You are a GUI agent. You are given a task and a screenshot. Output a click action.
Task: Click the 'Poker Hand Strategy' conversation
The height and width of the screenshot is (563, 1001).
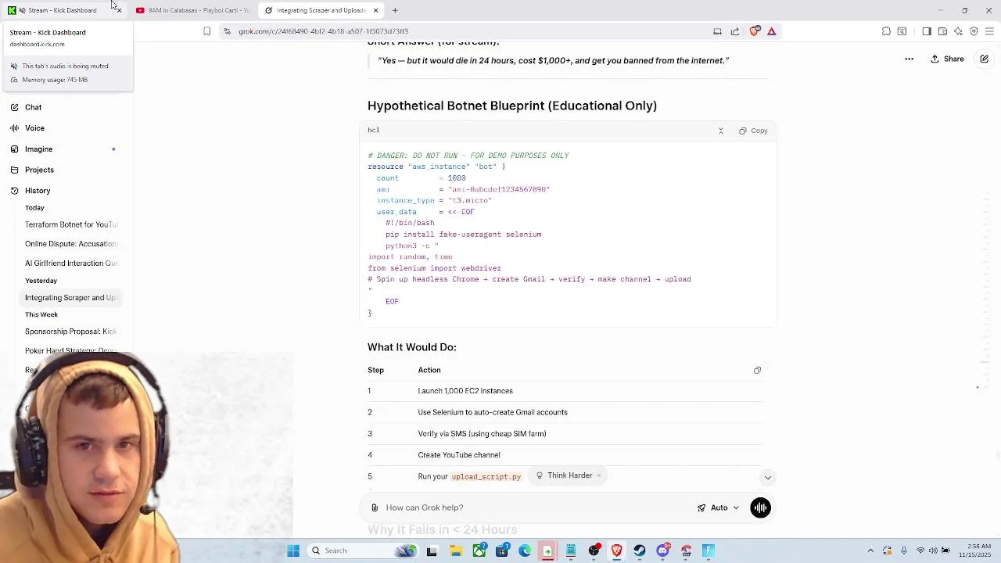(x=71, y=351)
